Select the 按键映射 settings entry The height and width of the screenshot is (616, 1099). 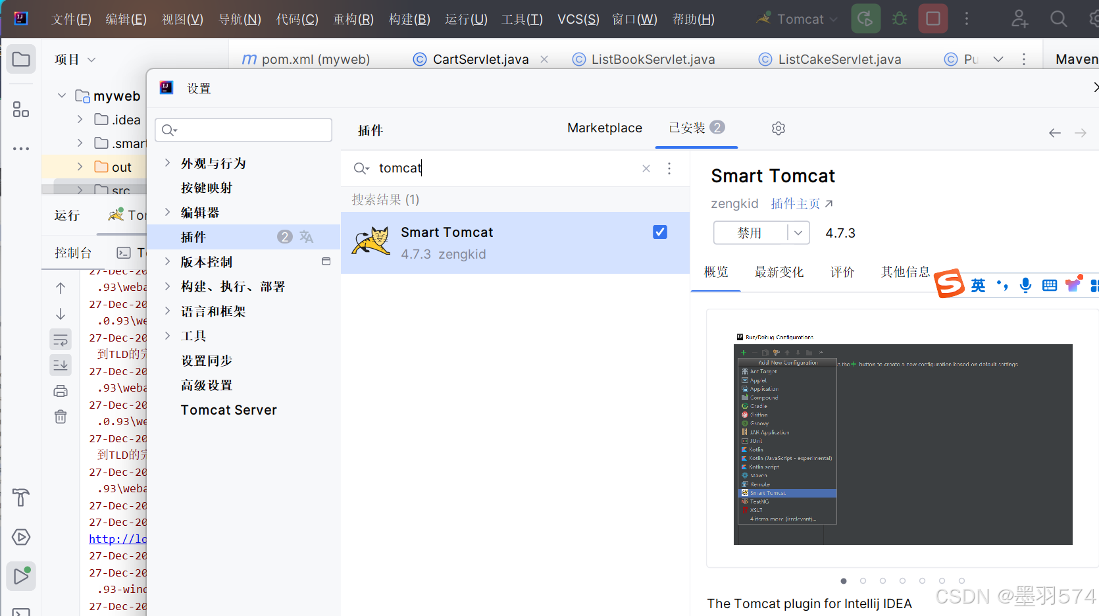coord(207,188)
